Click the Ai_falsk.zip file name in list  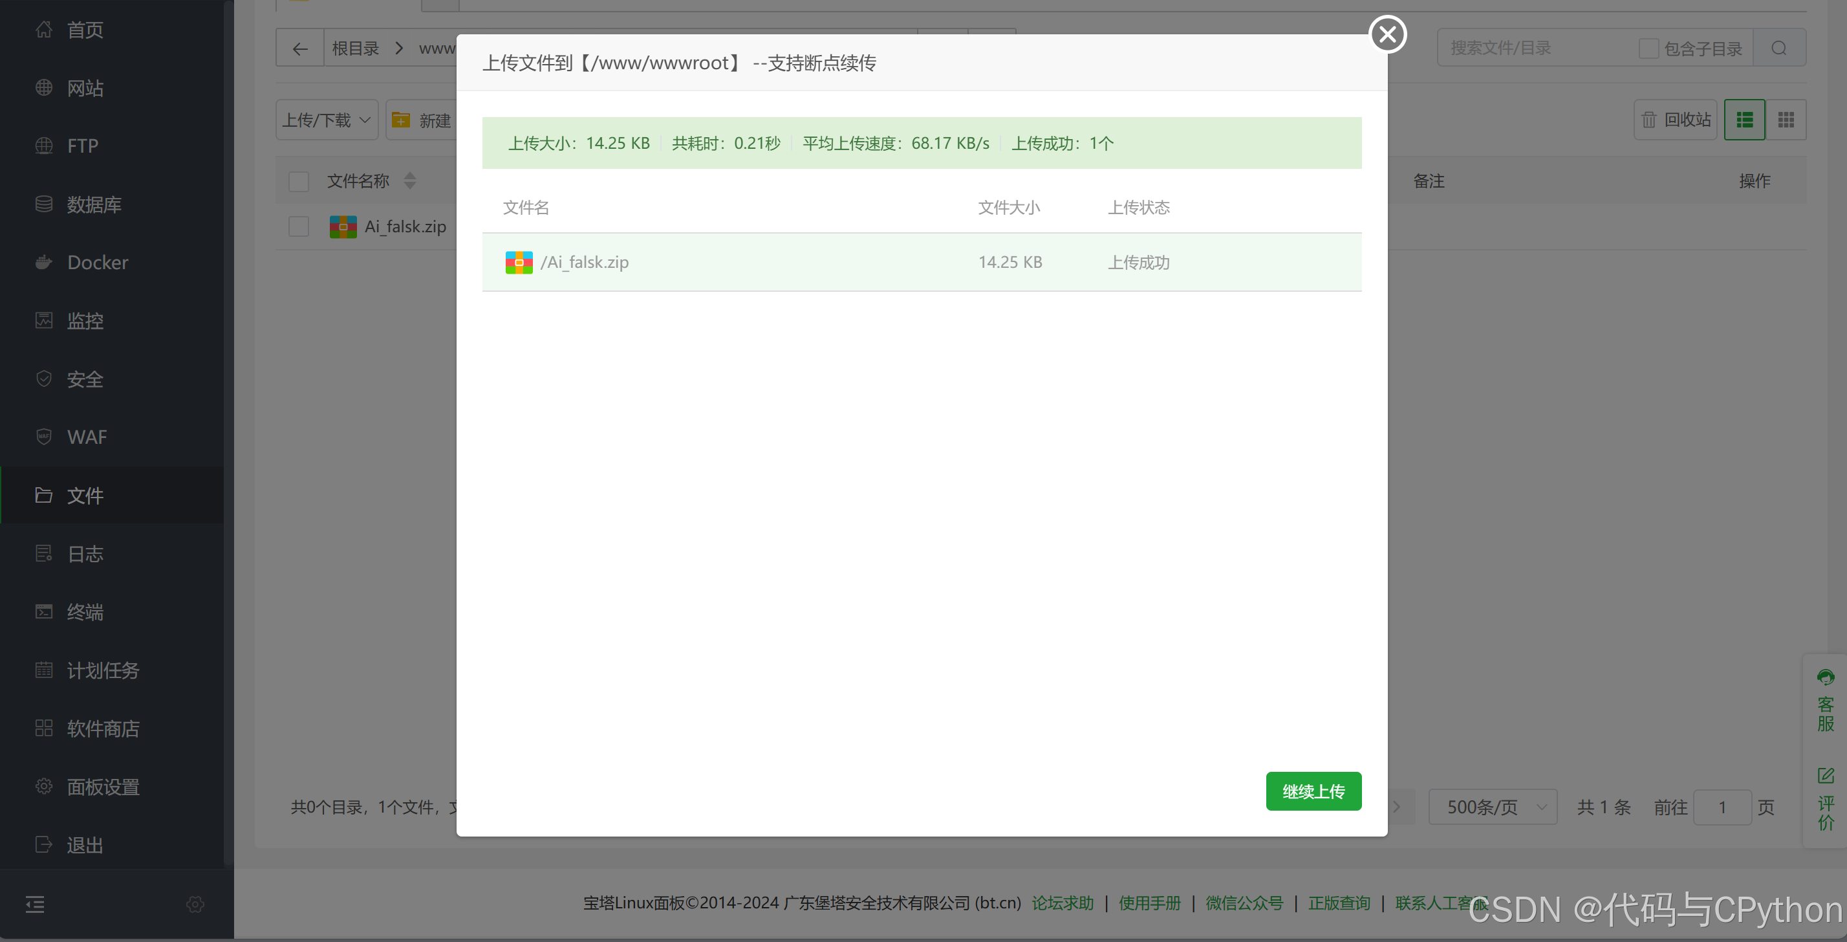[x=405, y=226]
